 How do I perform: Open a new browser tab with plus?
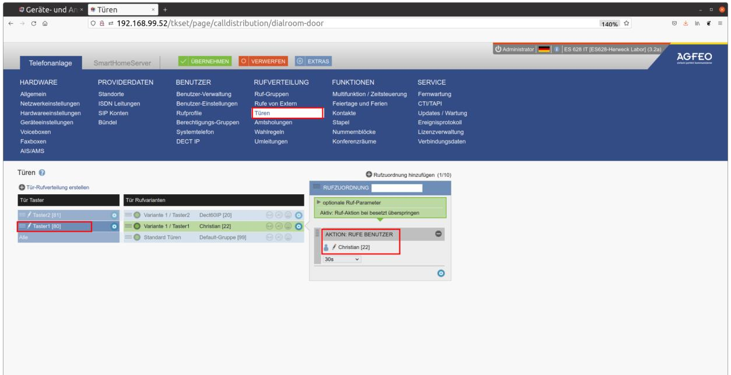(x=165, y=9)
